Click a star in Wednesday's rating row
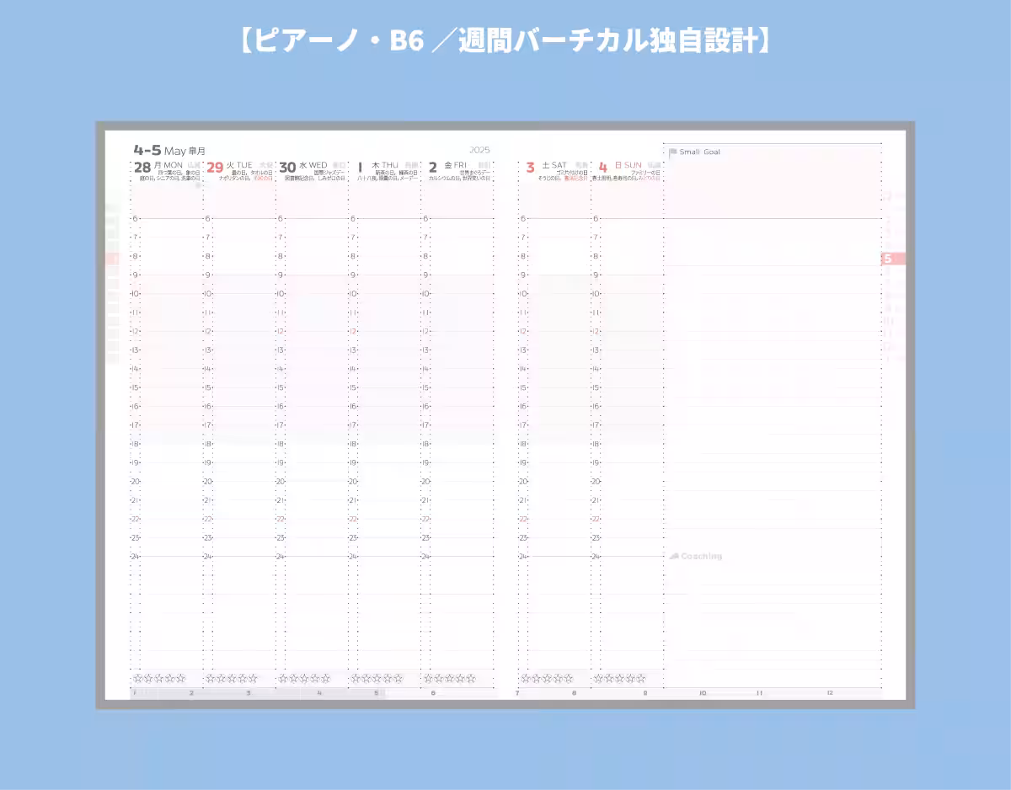 pos(303,678)
